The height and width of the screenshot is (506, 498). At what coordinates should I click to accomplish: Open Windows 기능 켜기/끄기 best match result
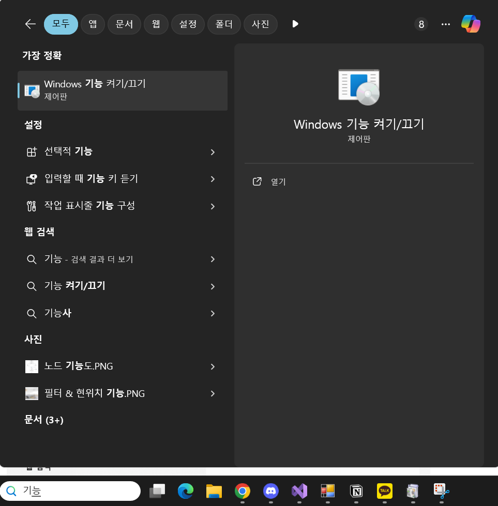[123, 90]
